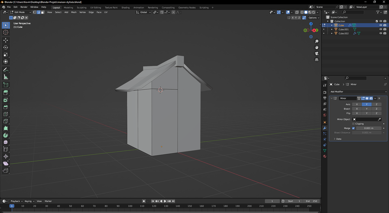The width and height of the screenshot is (389, 213).
Task: Choose the Measure tool
Action: pos(6,77)
